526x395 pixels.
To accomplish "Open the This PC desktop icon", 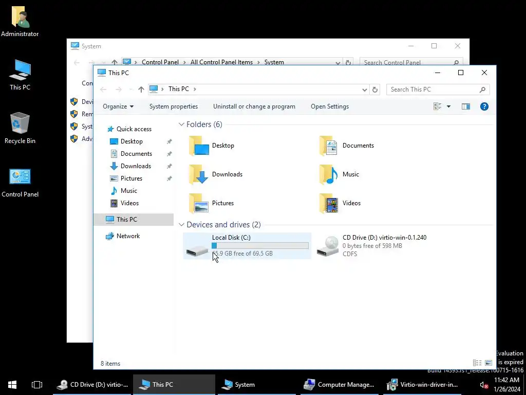I will pos(20,75).
